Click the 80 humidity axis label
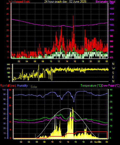This screenshot has width=120, height=145. (x=4, y=99)
